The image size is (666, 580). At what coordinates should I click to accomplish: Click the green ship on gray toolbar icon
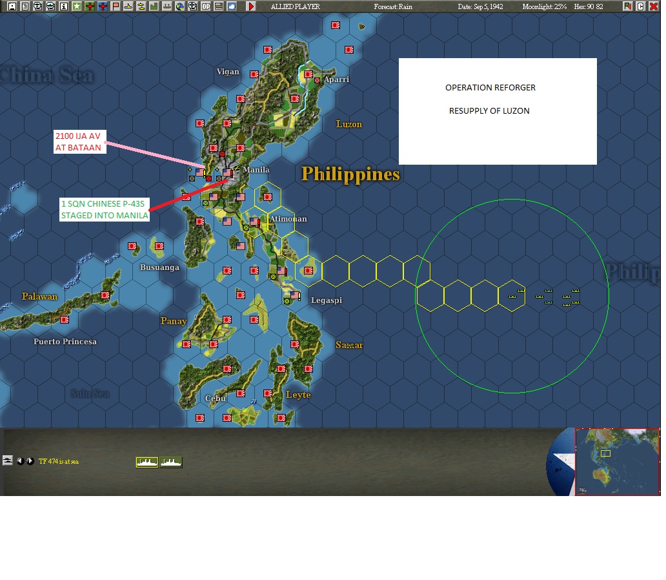click(x=167, y=6)
